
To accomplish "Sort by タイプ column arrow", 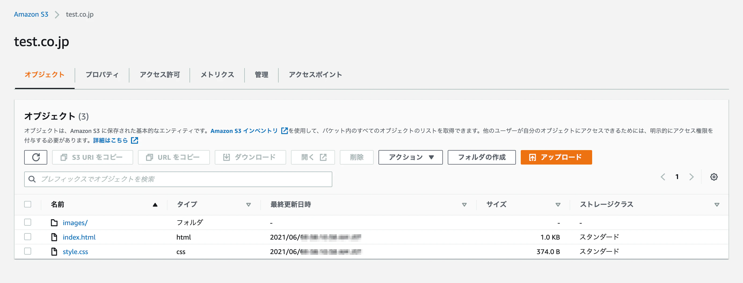I will 248,205.
